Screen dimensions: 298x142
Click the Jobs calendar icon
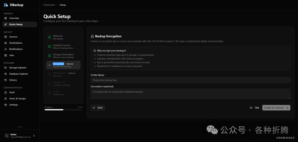[6, 55]
